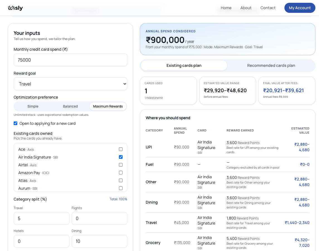Image resolution: width=319 pixels, height=251 pixels.
Task: Uncheck Air India Signature SBI card
Action: (121, 157)
